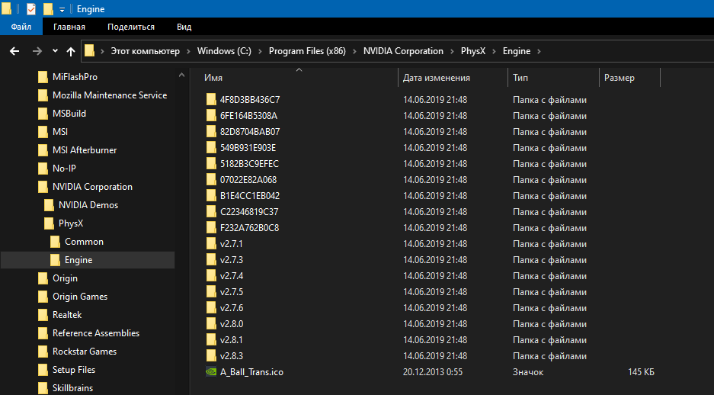The image size is (714, 395).
Task: Expand the chevron after 'Windows (C:)' in path
Action: tap(260, 52)
